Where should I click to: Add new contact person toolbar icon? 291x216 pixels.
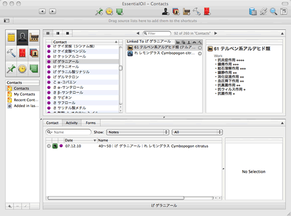pos(166,12)
